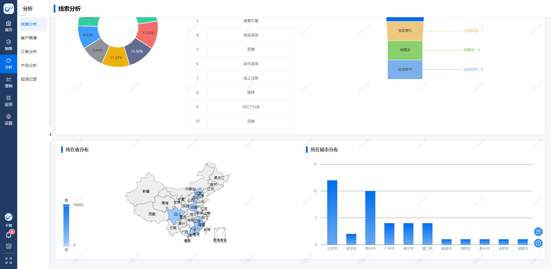Click the 北京市 bar in city chart
This screenshot has height=269, width=551.
pyautogui.click(x=332, y=212)
